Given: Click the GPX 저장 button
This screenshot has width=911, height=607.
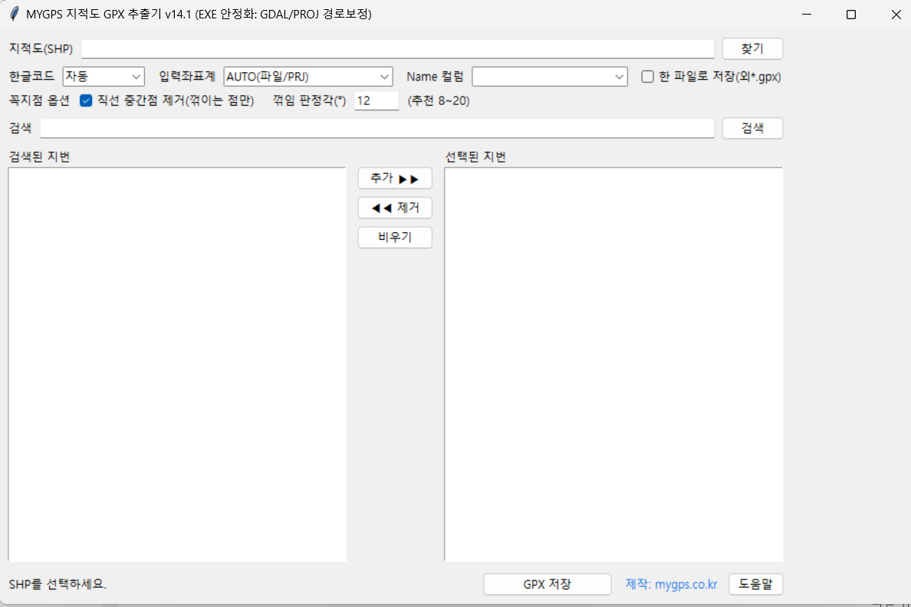Looking at the screenshot, I should point(547,584).
